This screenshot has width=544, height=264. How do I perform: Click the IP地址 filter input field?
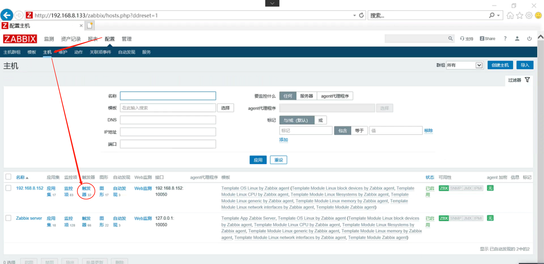pos(168,132)
